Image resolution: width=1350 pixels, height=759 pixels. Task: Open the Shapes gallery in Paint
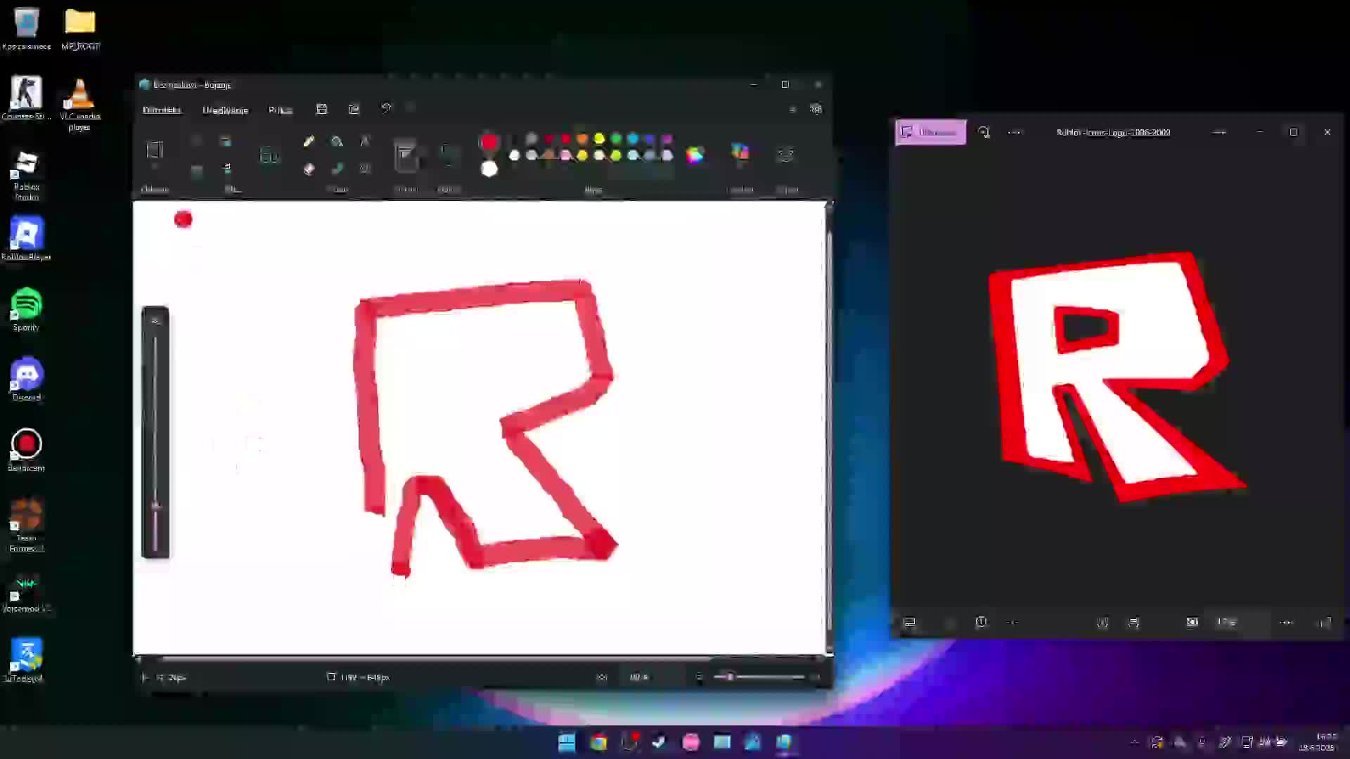pyautogui.click(x=449, y=154)
